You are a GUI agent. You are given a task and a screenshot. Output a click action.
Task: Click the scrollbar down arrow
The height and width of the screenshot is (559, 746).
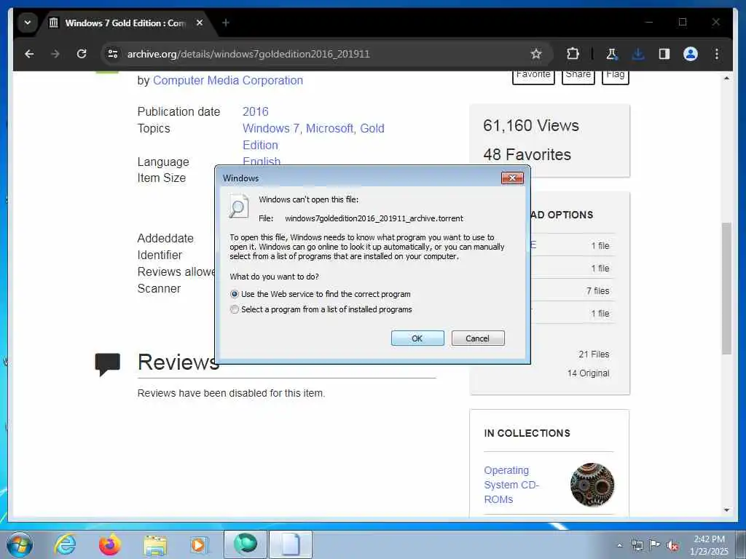(x=726, y=510)
